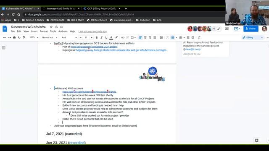The image size is (269, 151).
Task: Open the Add-ons menu
Action: point(63,31)
